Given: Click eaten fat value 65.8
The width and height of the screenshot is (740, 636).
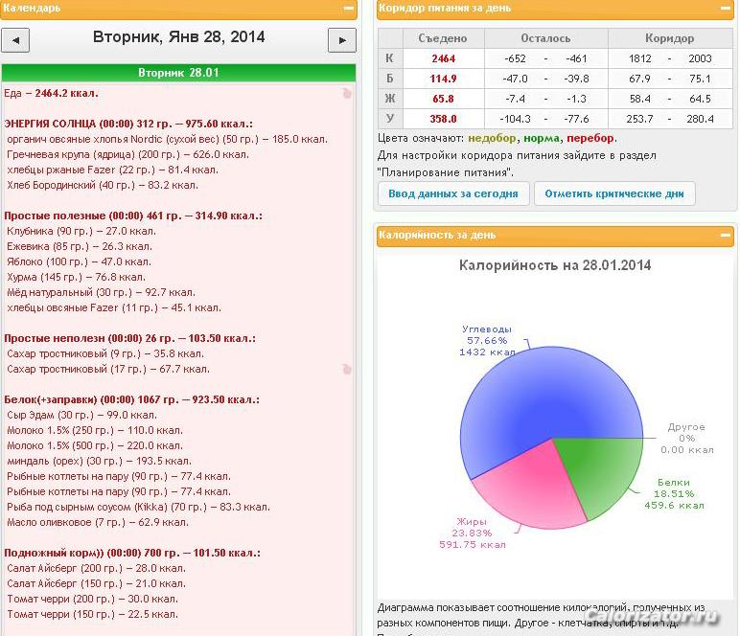Looking at the screenshot, I should click(443, 99).
